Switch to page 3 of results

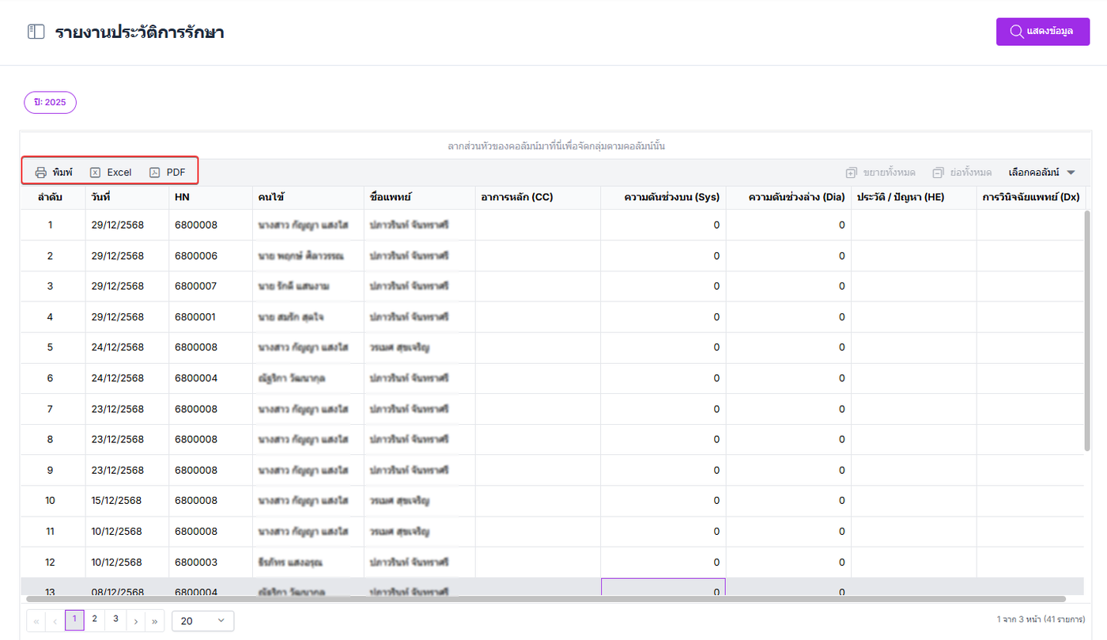pyautogui.click(x=115, y=619)
